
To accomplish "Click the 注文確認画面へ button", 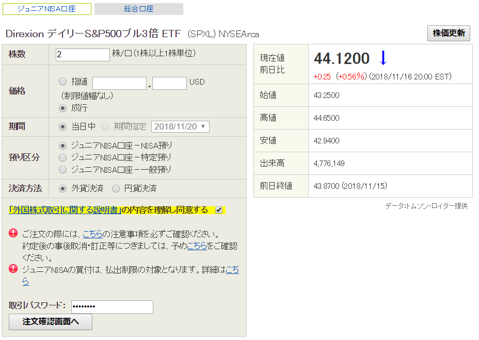I will pyautogui.click(x=51, y=321).
